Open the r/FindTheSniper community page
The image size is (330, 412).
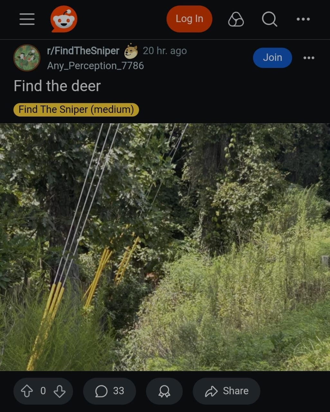click(x=83, y=51)
